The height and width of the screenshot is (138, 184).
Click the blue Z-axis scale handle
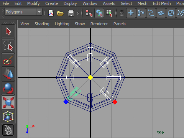coord(66,102)
